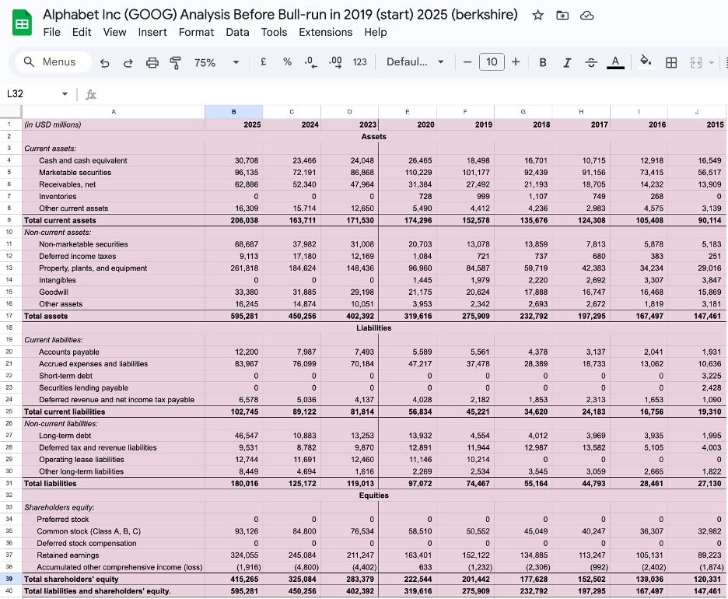Select the 'Retained earnings' label cell

[114, 555]
